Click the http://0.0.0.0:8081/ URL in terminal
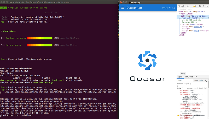The height and width of the screenshot is (119, 209). click(x=51, y=17)
